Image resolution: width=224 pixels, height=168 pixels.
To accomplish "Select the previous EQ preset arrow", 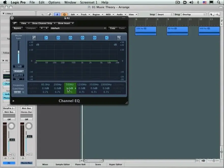I will (41, 28).
